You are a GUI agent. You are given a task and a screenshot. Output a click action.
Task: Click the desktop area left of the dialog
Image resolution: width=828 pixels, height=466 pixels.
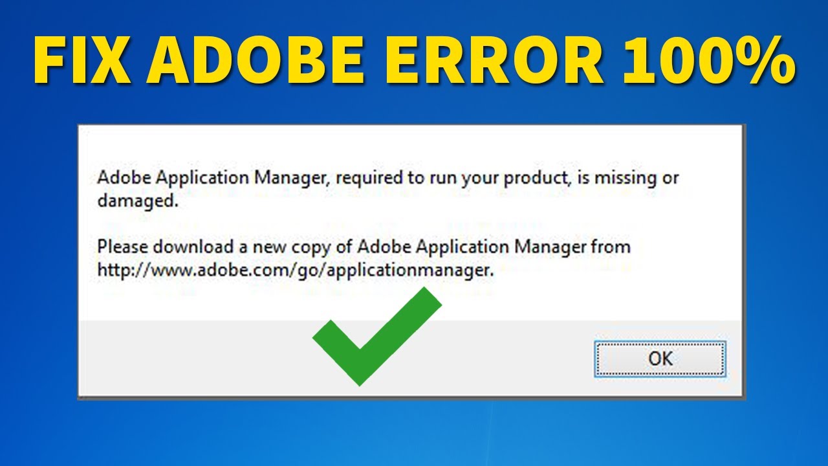[x=39, y=259]
